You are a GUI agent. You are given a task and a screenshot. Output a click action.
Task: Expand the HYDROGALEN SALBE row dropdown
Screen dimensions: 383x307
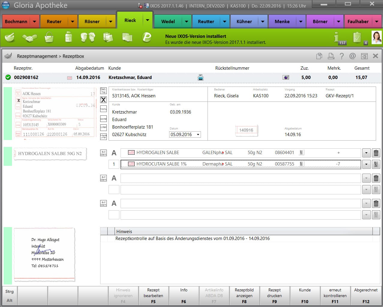click(366, 153)
